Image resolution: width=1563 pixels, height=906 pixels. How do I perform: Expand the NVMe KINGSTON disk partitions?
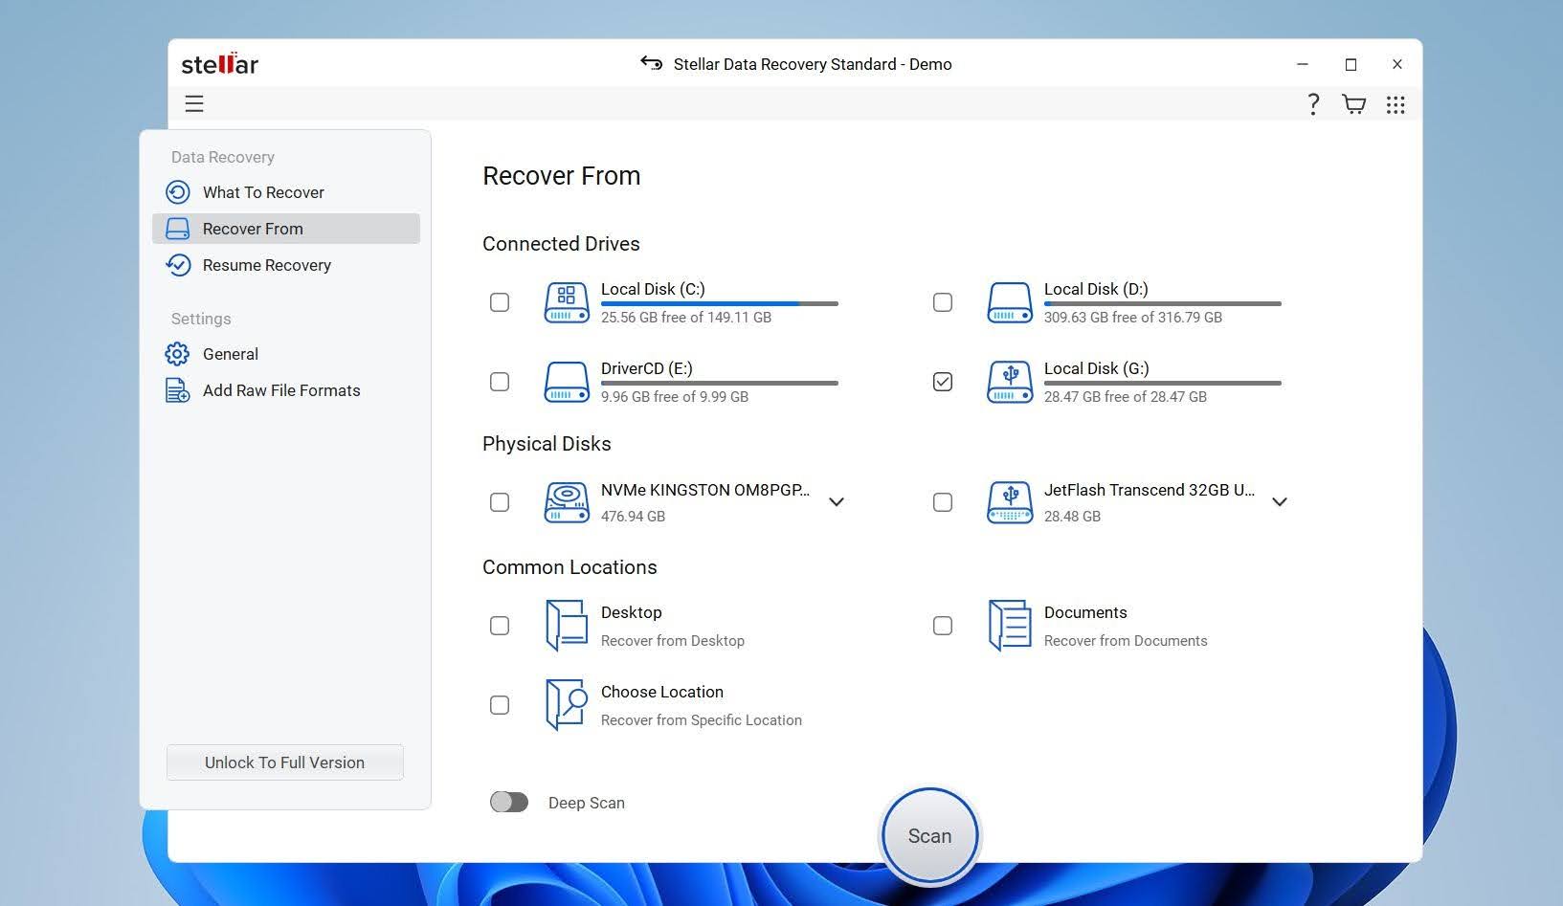(x=837, y=501)
